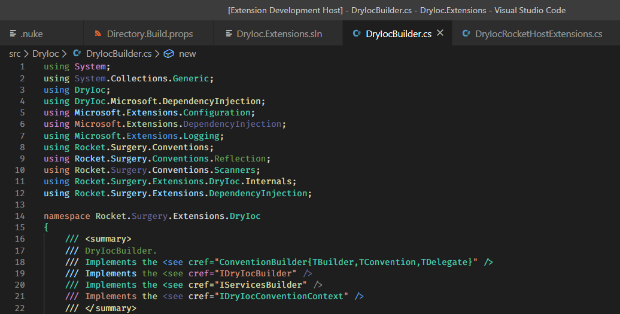Click line number 22 in the gutter
Image resolution: width=620 pixels, height=314 pixels.
(19, 308)
